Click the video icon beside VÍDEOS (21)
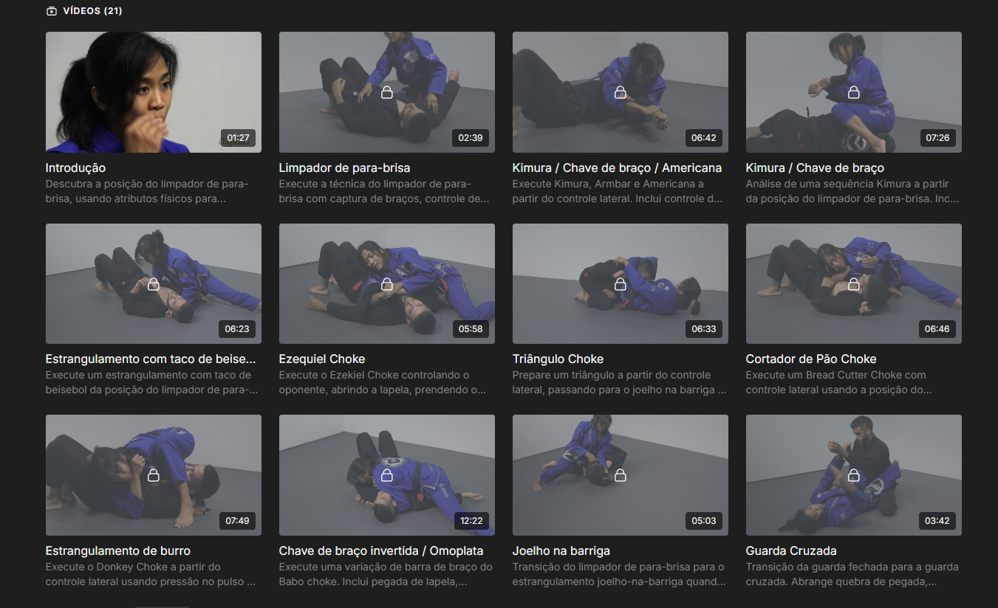 (51, 11)
